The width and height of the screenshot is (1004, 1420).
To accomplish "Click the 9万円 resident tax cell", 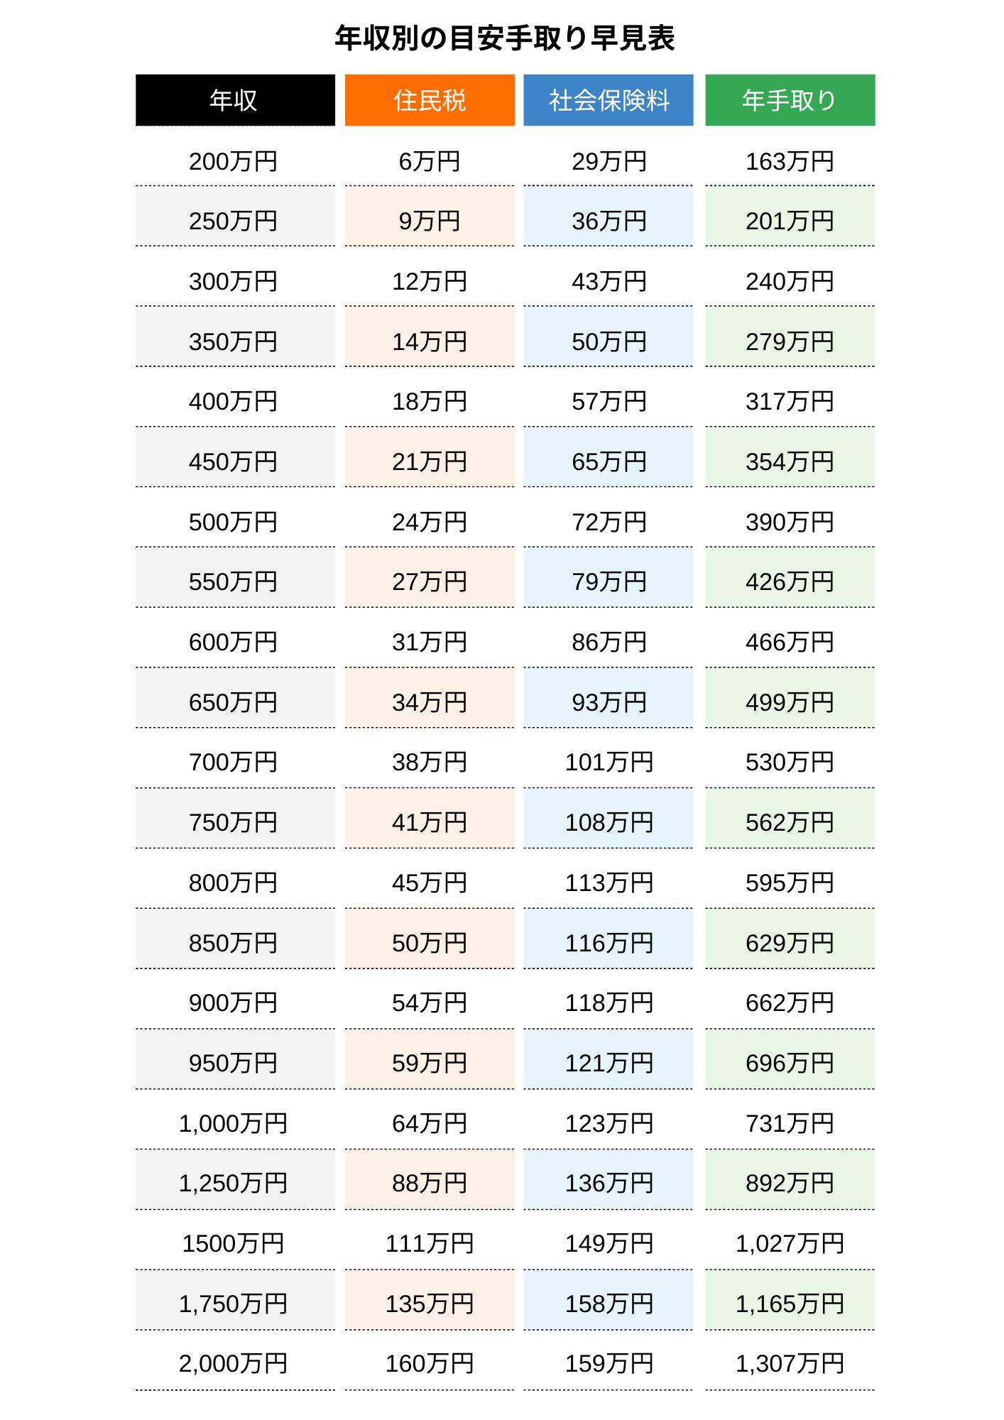I will [x=430, y=222].
